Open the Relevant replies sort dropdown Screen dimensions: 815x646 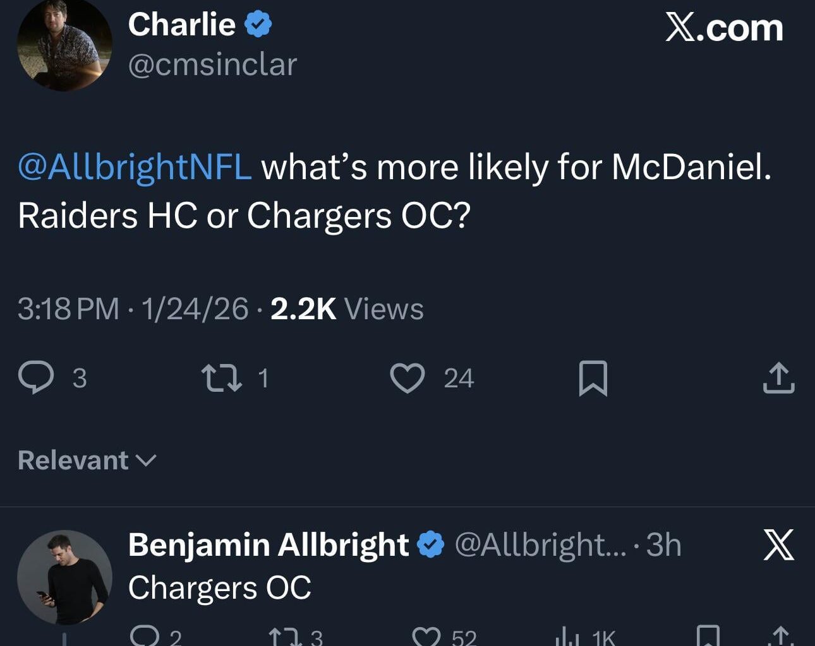[x=86, y=460]
